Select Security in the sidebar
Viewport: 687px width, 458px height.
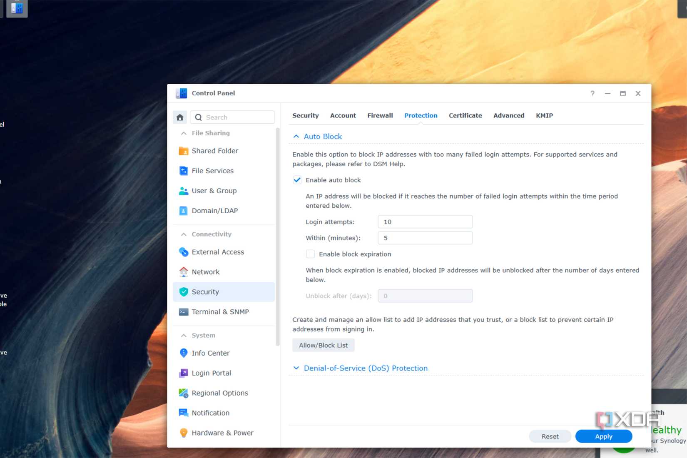pos(224,292)
